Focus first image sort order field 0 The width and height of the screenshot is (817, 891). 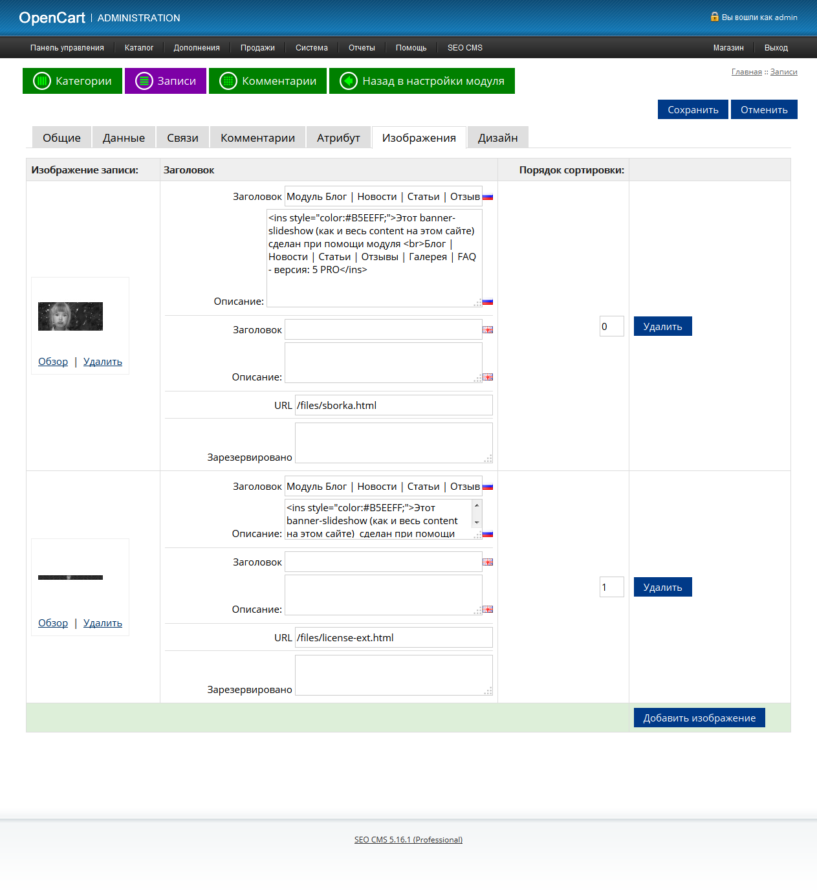(612, 326)
